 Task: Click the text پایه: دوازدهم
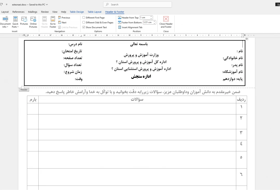coord(233,79)
